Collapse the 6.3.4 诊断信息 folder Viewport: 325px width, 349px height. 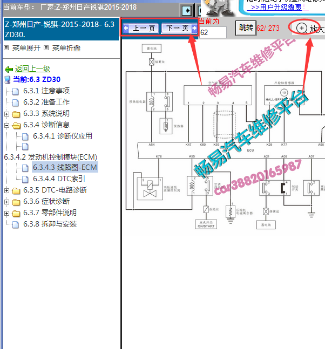[x=6, y=125]
